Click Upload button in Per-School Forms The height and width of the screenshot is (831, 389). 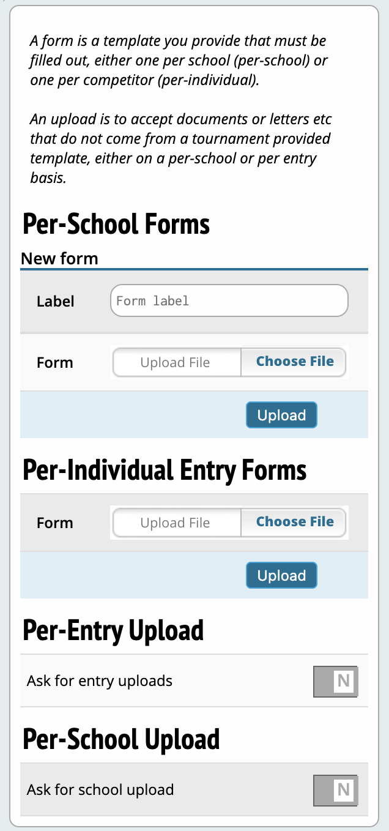click(x=281, y=415)
